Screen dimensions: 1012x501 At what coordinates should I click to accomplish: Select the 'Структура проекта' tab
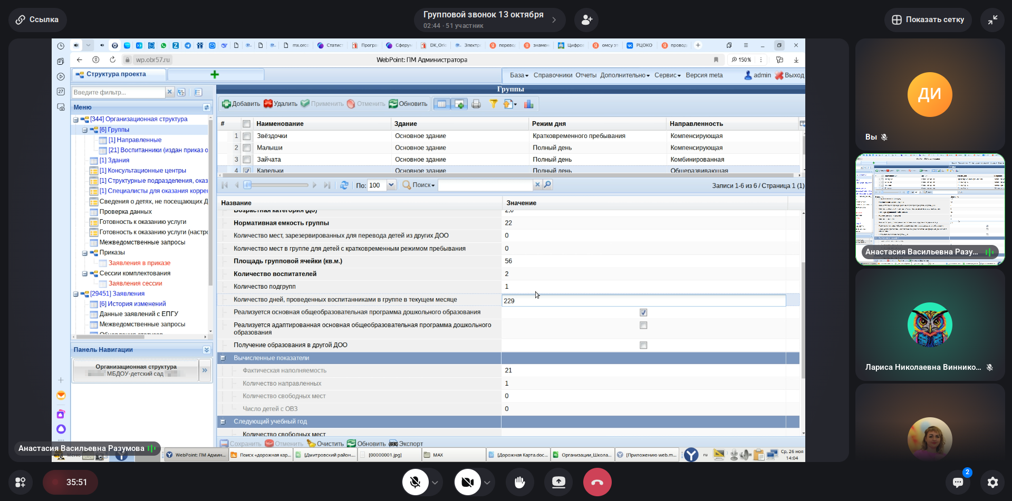[x=116, y=74]
